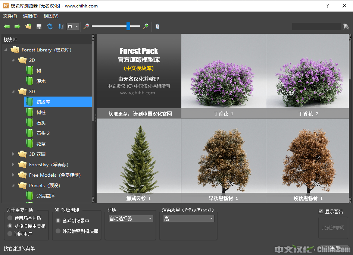The height and width of the screenshot is (255, 353).
Task: Select the 使用场景材质 radio button
Action: click(x=10, y=218)
